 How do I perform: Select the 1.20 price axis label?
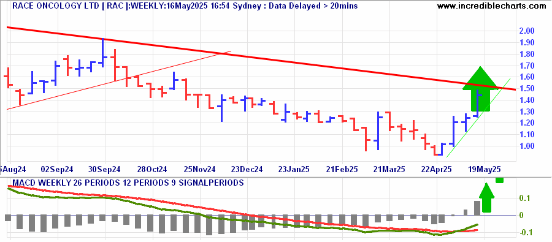(527, 123)
